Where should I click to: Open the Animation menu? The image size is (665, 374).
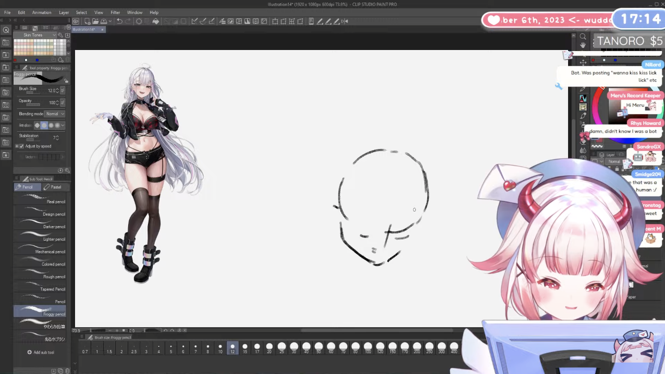(42, 13)
